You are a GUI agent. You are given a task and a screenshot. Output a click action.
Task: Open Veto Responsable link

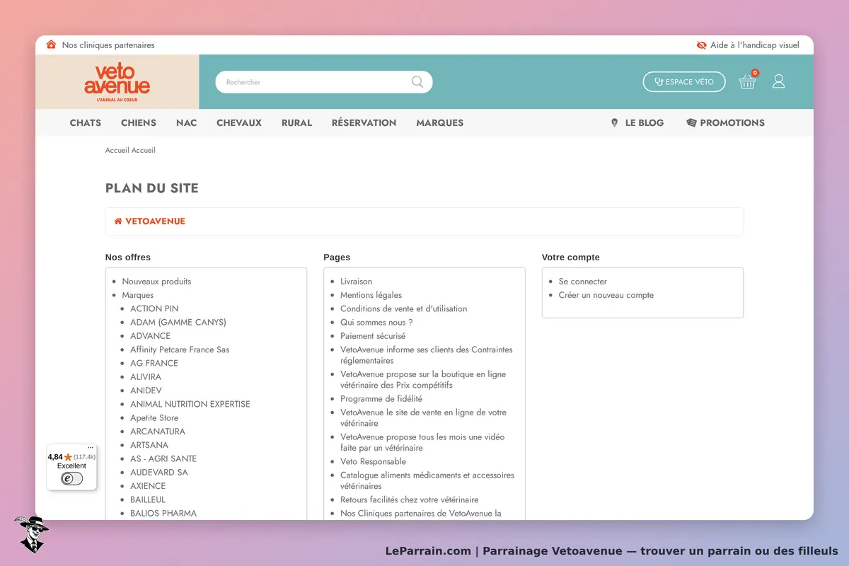(373, 461)
